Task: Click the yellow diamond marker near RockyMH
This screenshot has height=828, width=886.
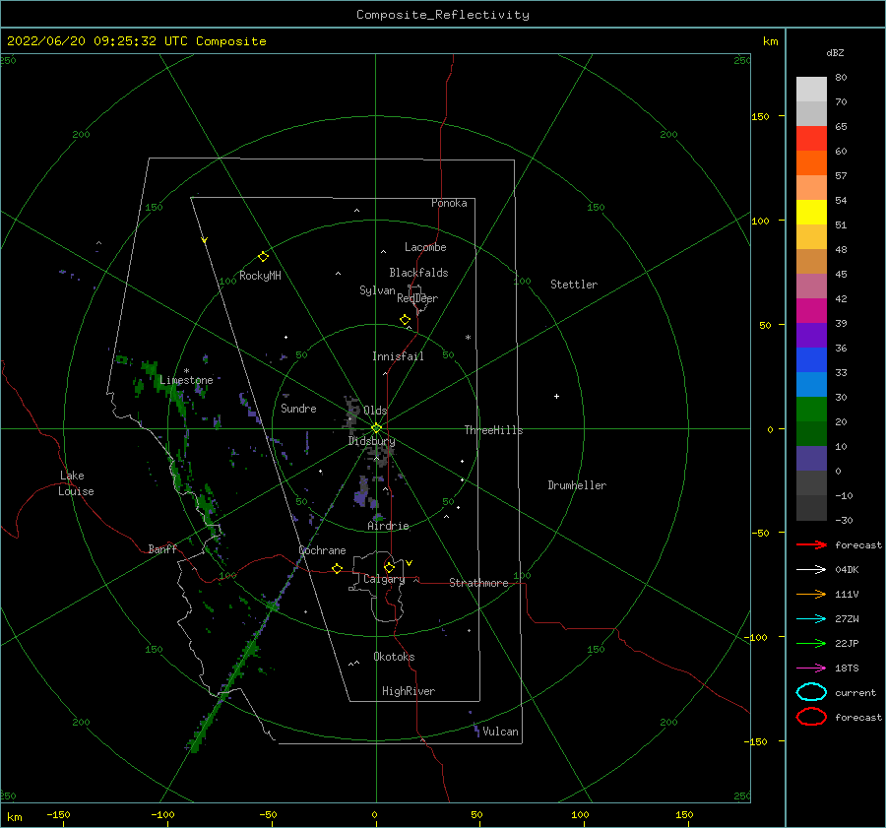Action: (x=263, y=257)
